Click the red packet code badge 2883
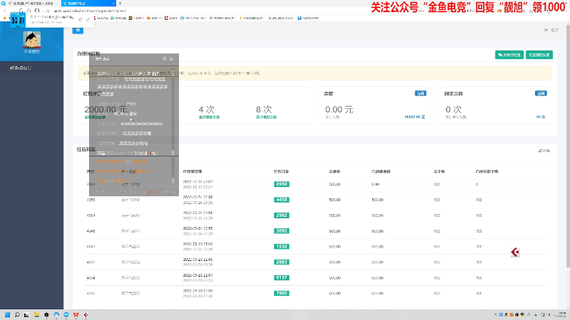The width and height of the screenshot is (570, 320). (x=281, y=262)
